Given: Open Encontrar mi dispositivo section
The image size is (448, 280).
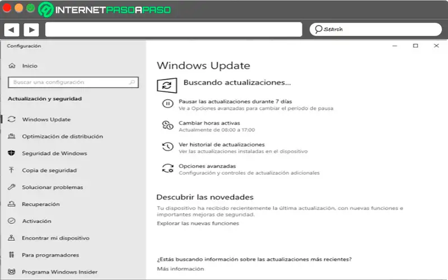Looking at the screenshot, I should [55, 238].
